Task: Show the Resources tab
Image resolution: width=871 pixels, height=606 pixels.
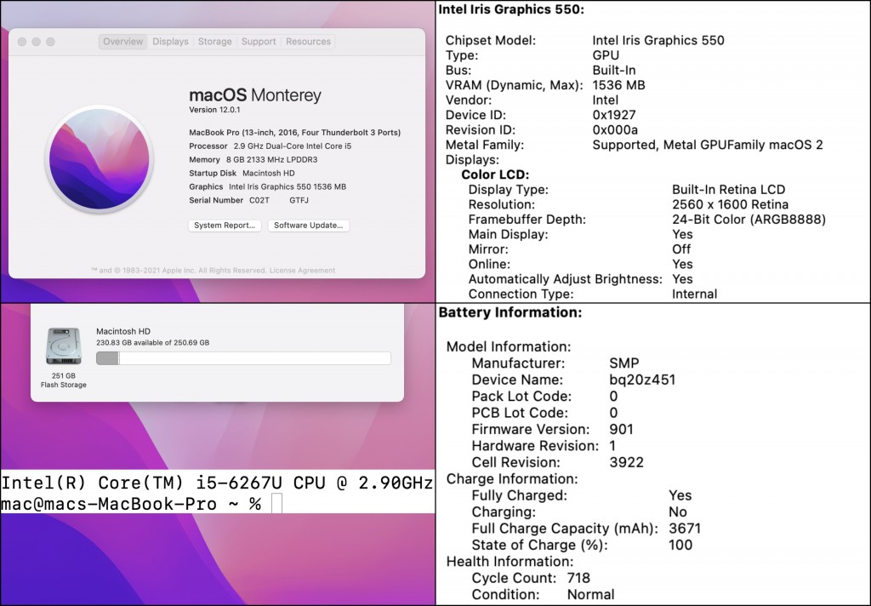Action: (x=308, y=42)
